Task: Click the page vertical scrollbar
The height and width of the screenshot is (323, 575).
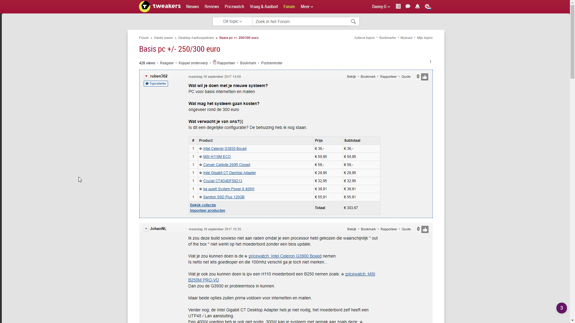Action: click(572, 42)
